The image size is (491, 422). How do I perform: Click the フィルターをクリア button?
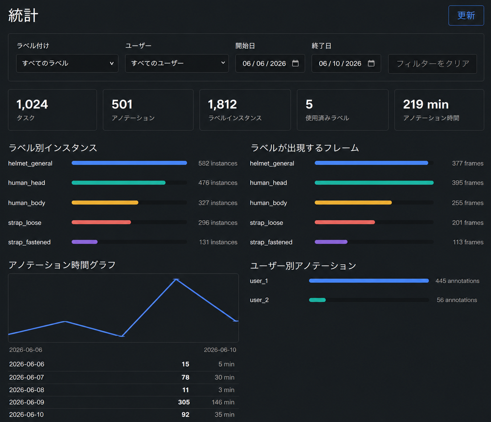[x=433, y=64]
